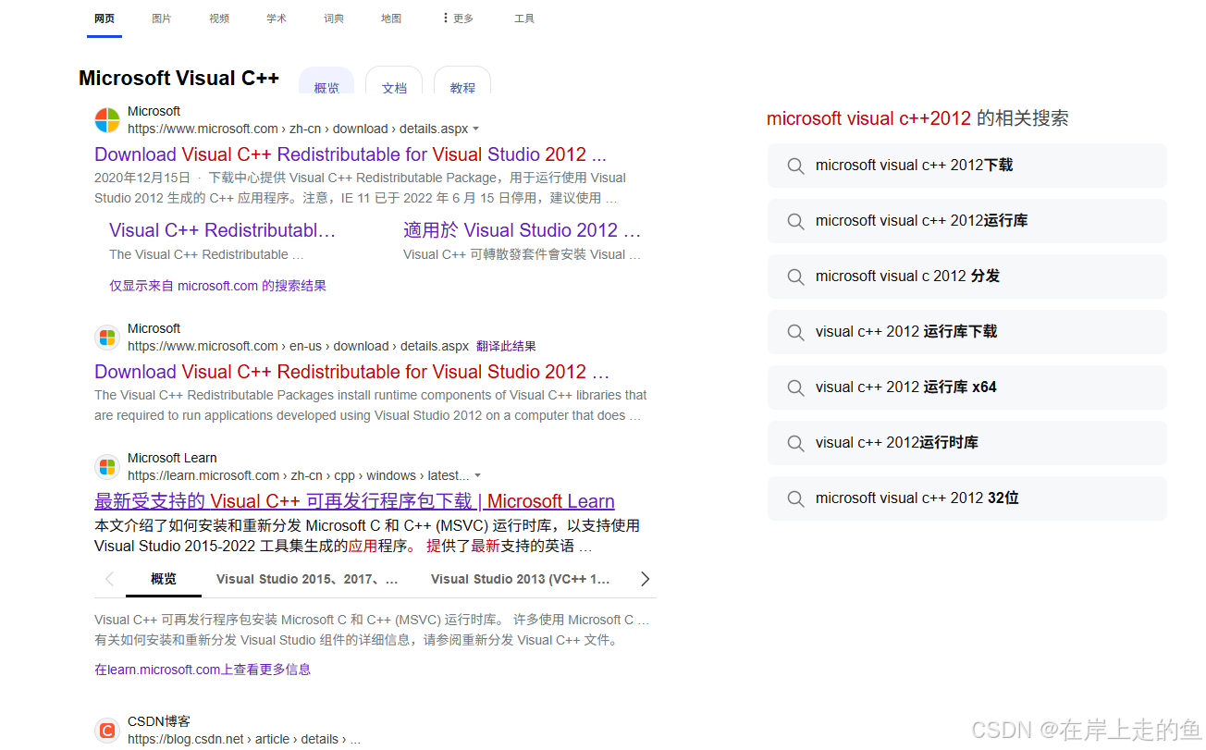Click the CSDN博客 favicon icon
The image size is (1206, 750).
(x=107, y=731)
